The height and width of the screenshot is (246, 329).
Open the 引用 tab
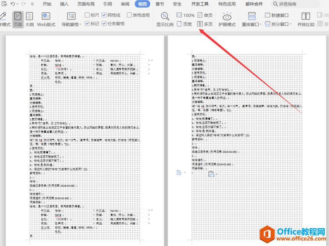(108, 4)
